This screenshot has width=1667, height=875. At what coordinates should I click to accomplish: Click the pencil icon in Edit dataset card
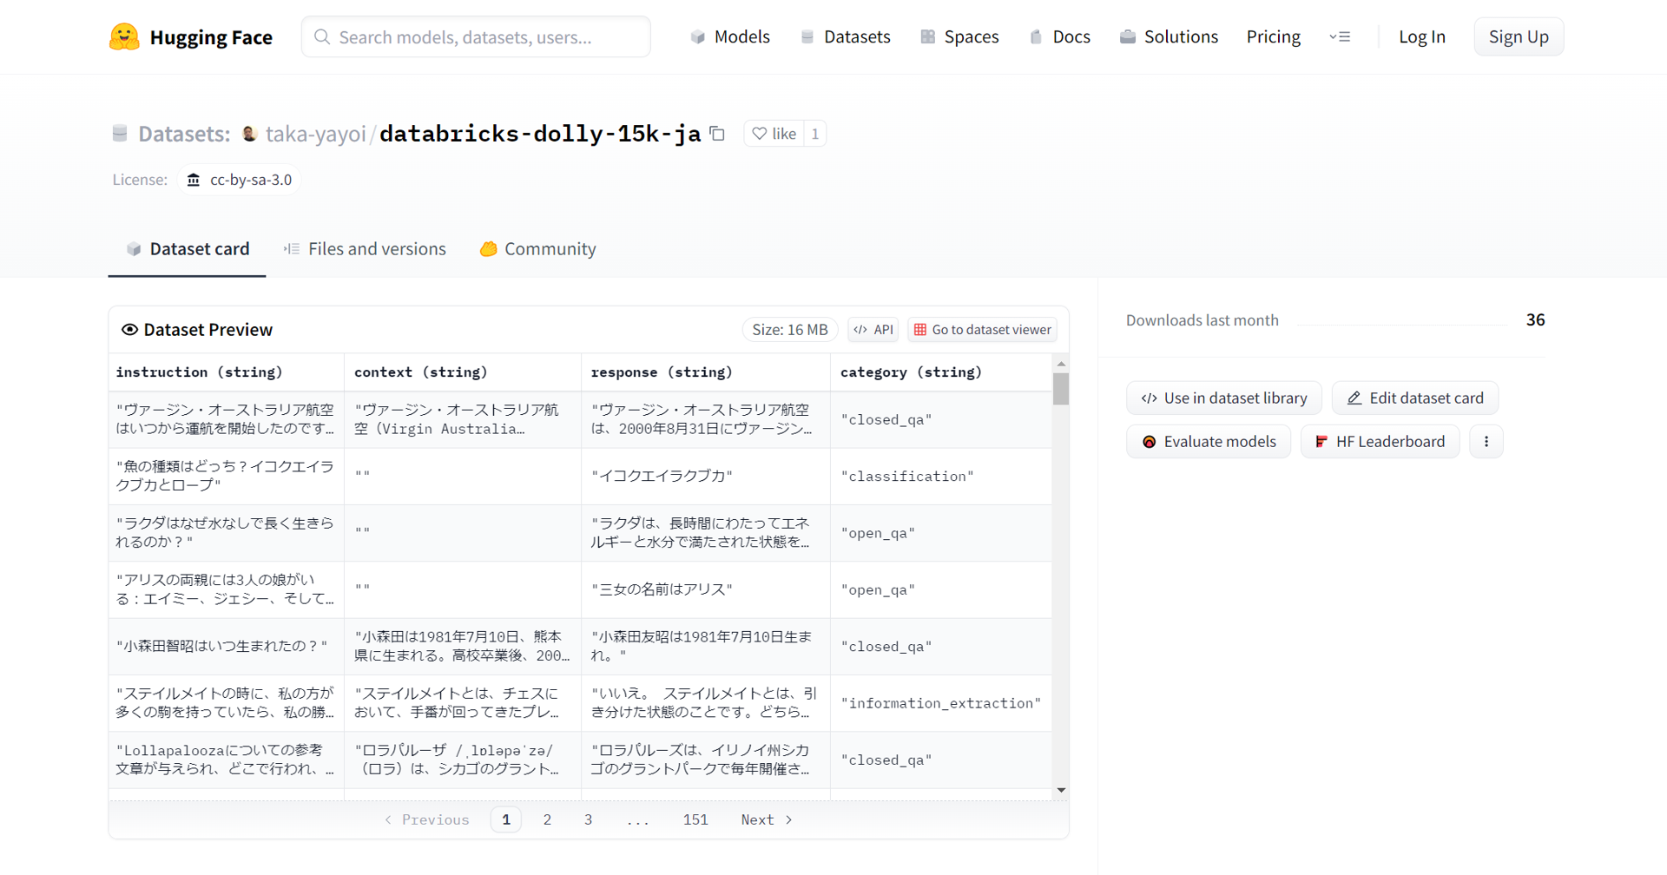tap(1354, 398)
